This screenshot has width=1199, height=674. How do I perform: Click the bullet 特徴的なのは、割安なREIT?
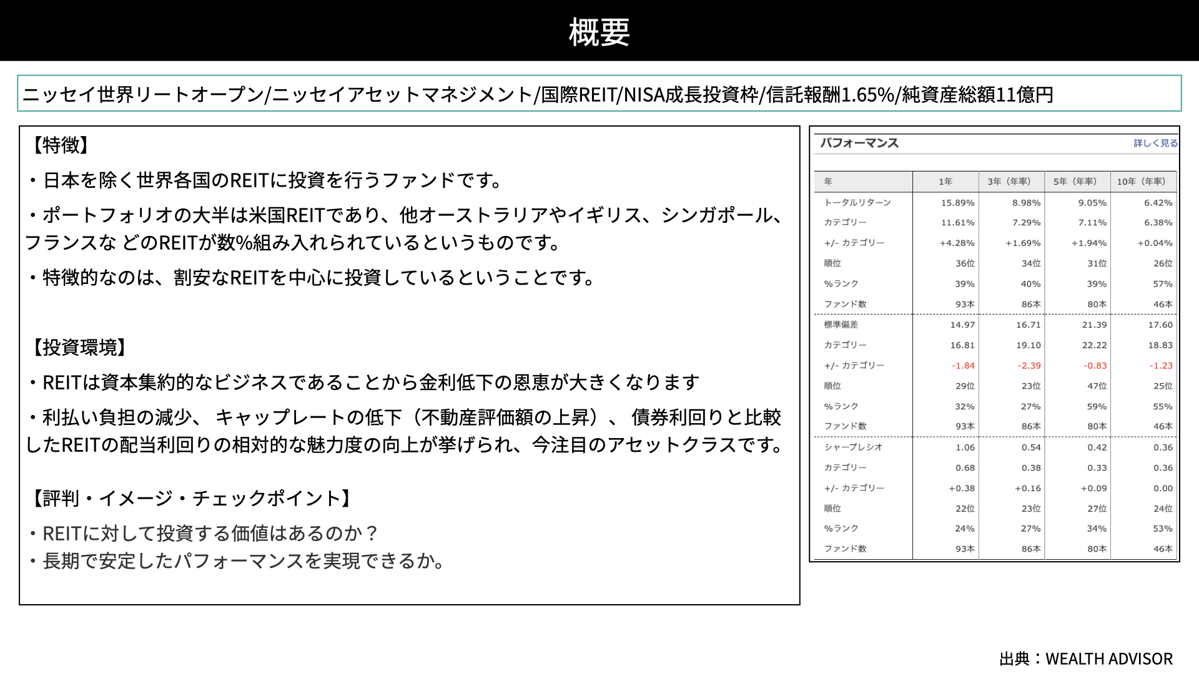(312, 278)
